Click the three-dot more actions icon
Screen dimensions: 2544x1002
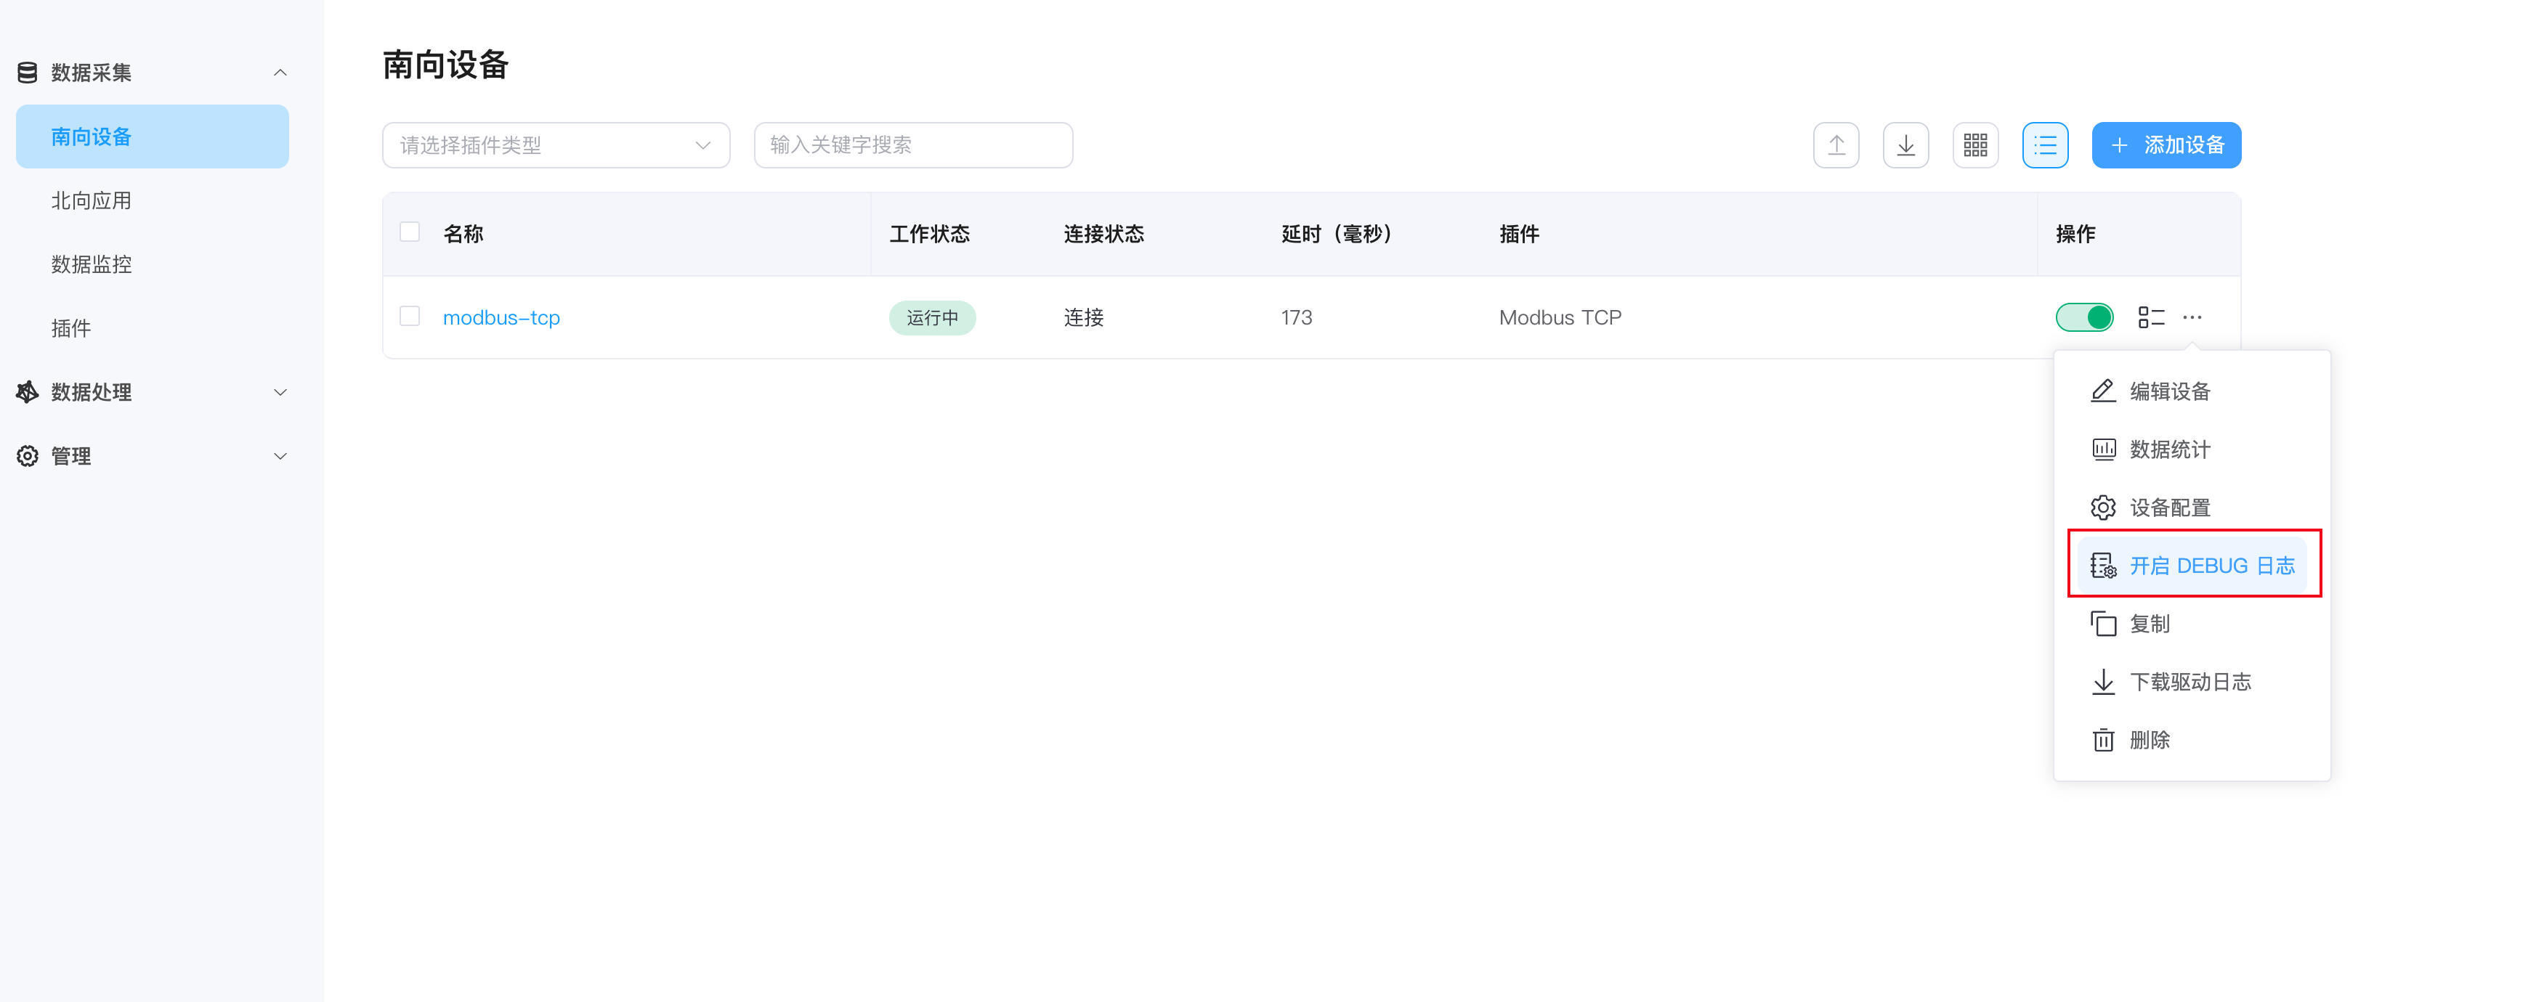(2192, 317)
